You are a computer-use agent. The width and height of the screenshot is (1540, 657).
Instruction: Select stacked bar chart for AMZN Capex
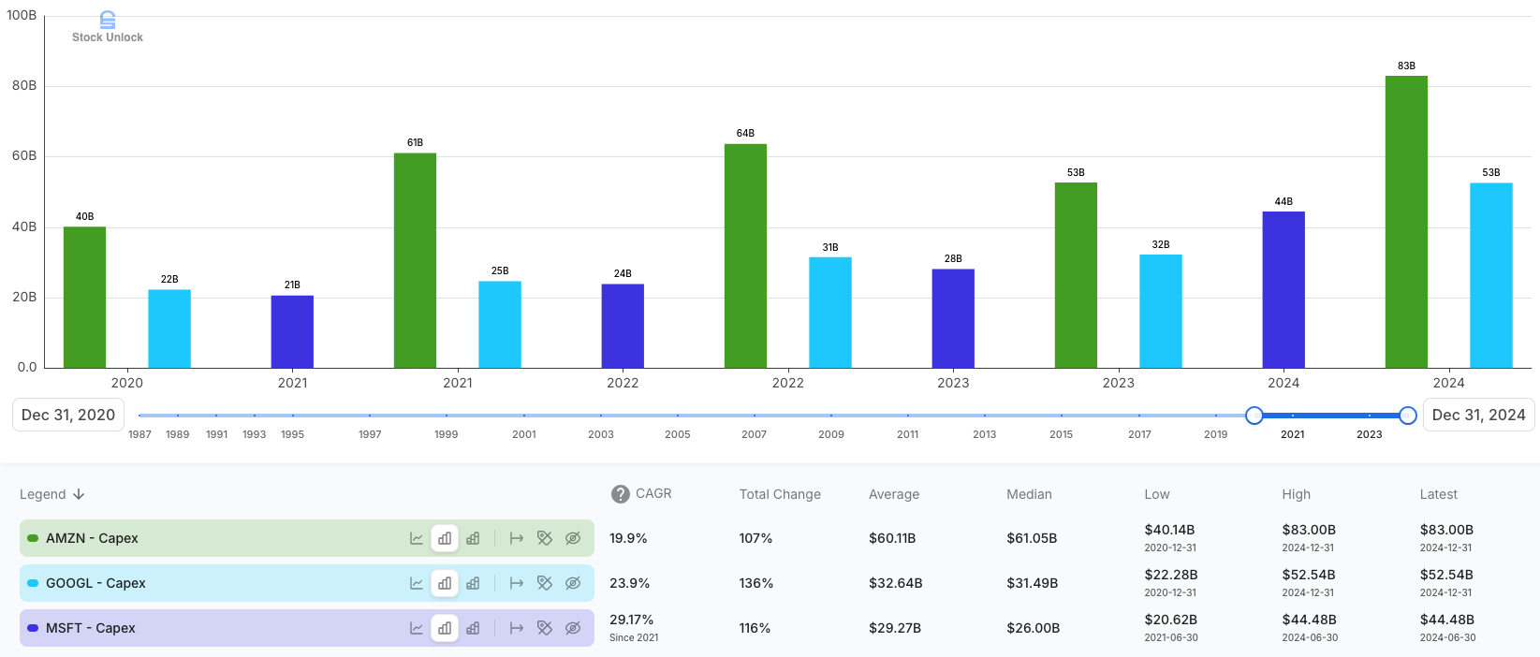pyautogui.click(x=473, y=538)
